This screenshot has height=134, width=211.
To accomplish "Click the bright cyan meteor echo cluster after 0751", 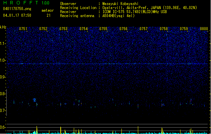I will click(35, 100).
